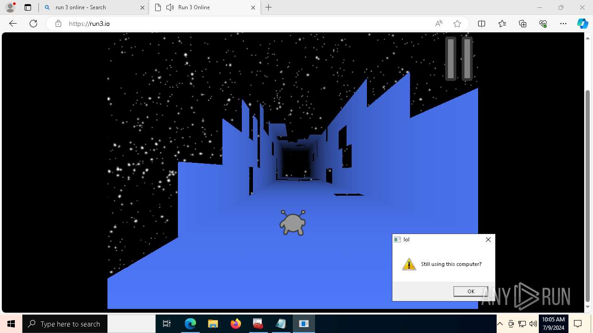Open Collections panel
Image resolution: width=593 pixels, height=333 pixels.
click(x=523, y=24)
